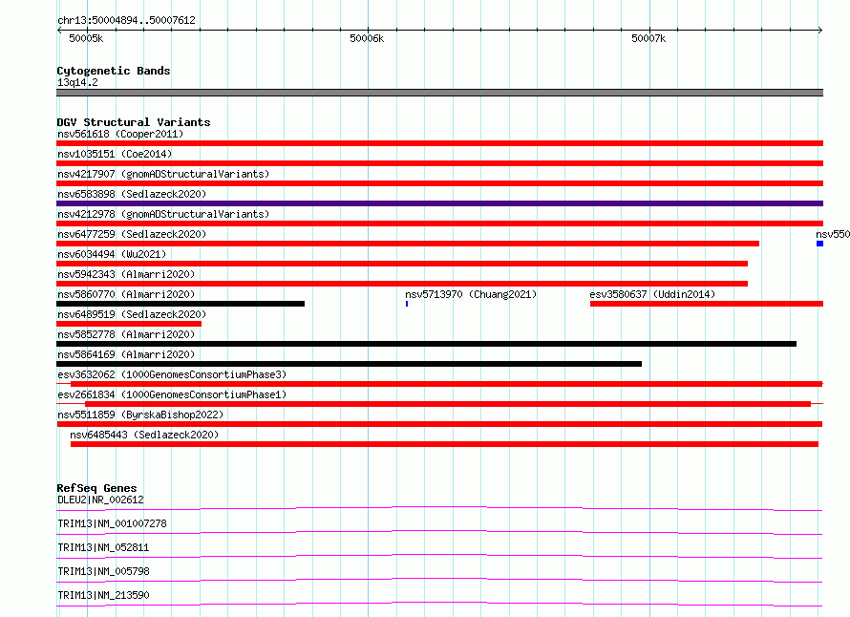
Task: Click the right arrow end of ruler
Action: (x=819, y=31)
